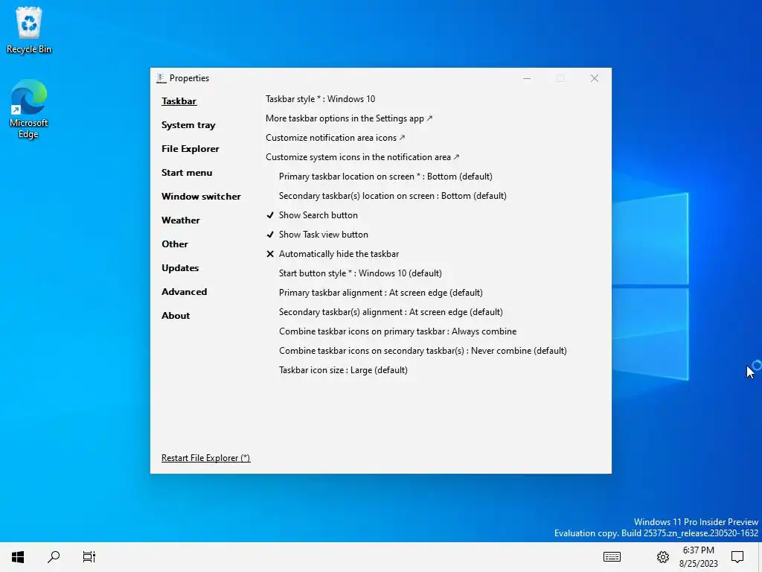Open Customize system icons in notification area

(x=362, y=157)
